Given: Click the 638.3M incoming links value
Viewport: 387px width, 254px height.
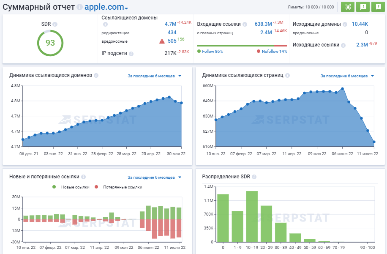Looking at the screenshot, I should coord(263,24).
